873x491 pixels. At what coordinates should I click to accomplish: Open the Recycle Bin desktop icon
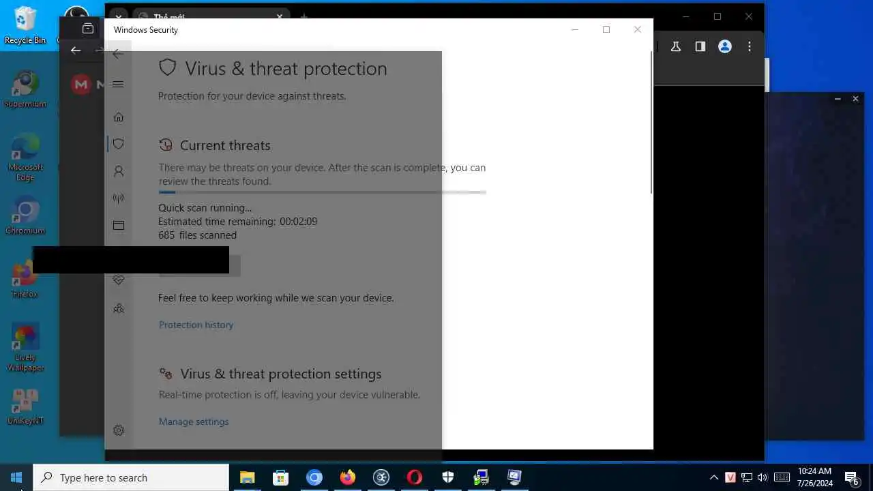tap(25, 25)
